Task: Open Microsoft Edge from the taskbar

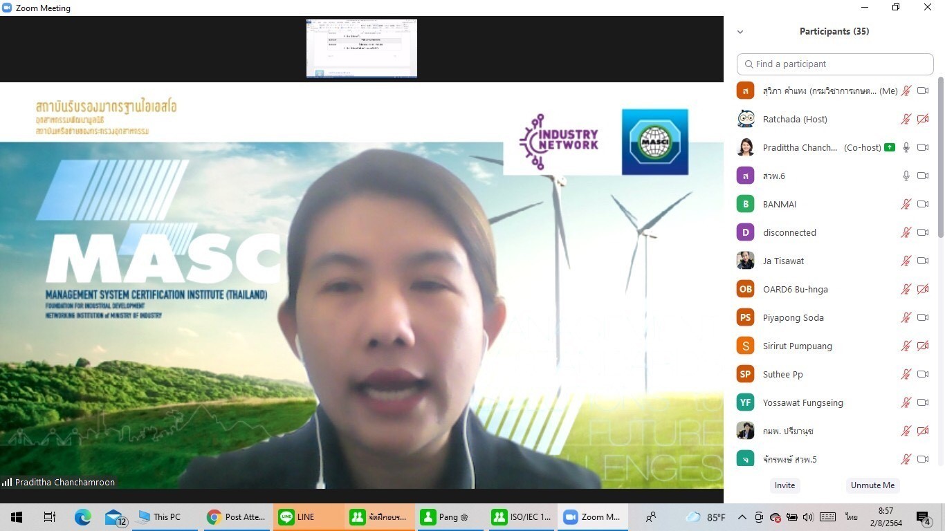Action: point(82,517)
